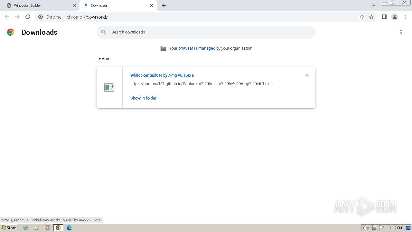Open the Chrome profile avatar

pyautogui.click(x=395, y=17)
